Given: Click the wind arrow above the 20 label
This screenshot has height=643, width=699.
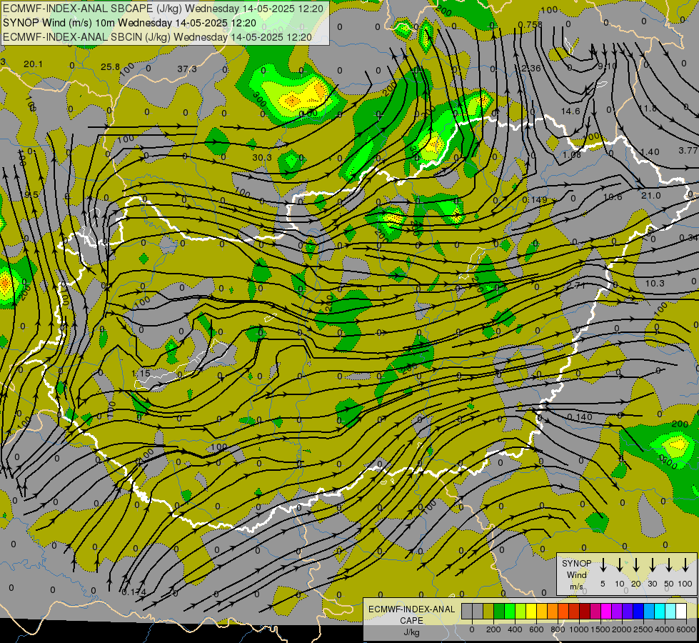Looking at the screenshot, I should (636, 564).
